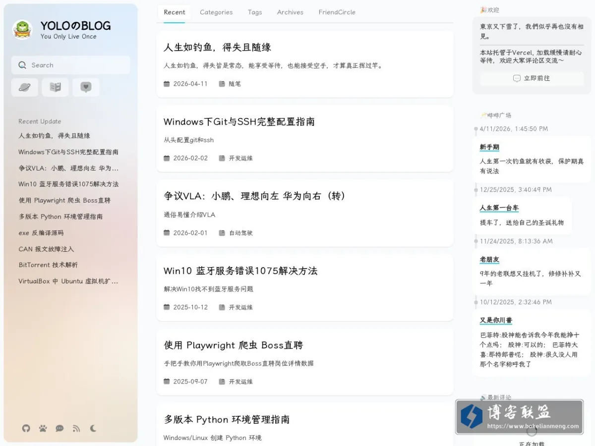The image size is (595, 446).
Task: Click the 又是你川普 memo title
Action: (x=496, y=321)
